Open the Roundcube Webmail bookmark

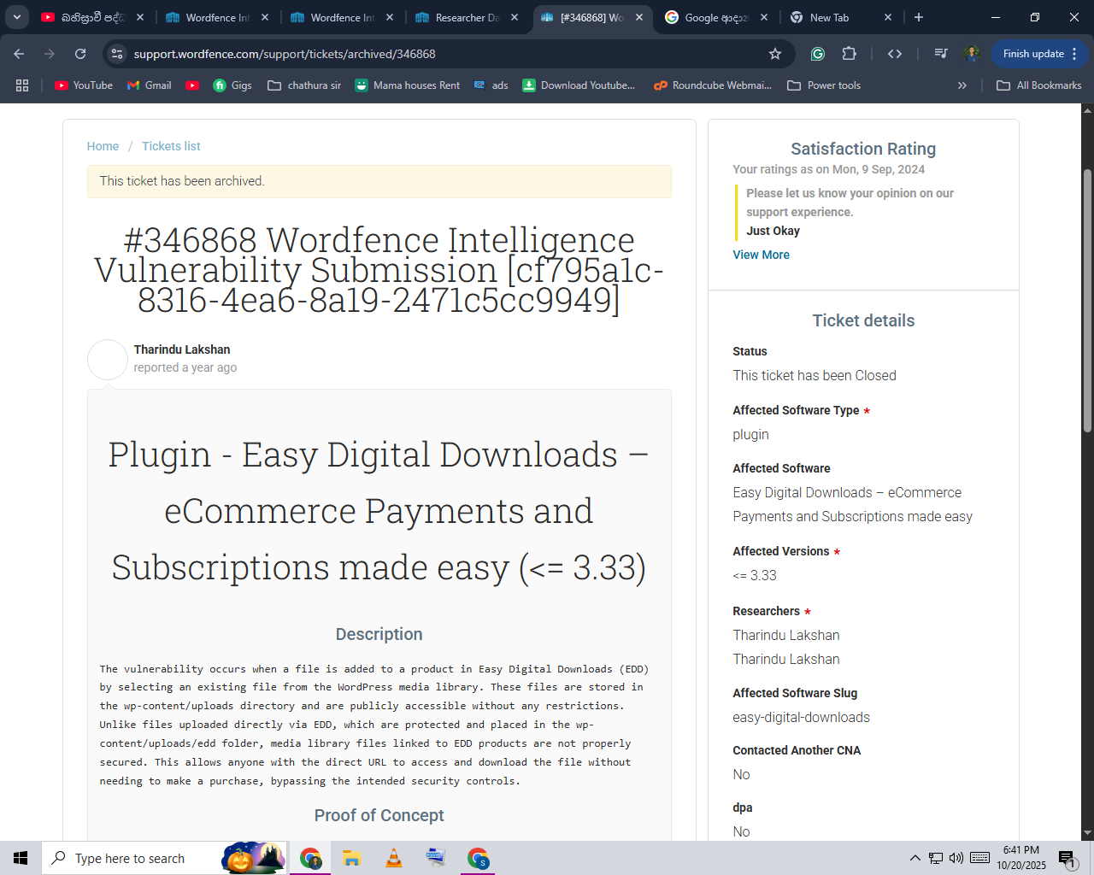click(x=713, y=85)
